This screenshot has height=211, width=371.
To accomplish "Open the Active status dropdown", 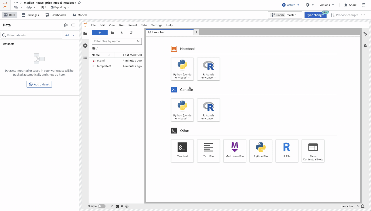I will coord(291,5).
